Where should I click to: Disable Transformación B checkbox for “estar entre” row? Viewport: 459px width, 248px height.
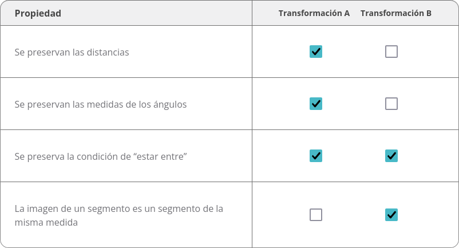[x=391, y=156]
